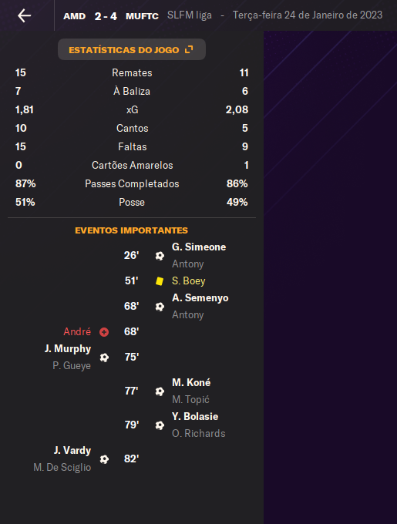Screen dimensions: 397x524
Task: Click the MUFTC team name in header
Action: click(x=142, y=16)
